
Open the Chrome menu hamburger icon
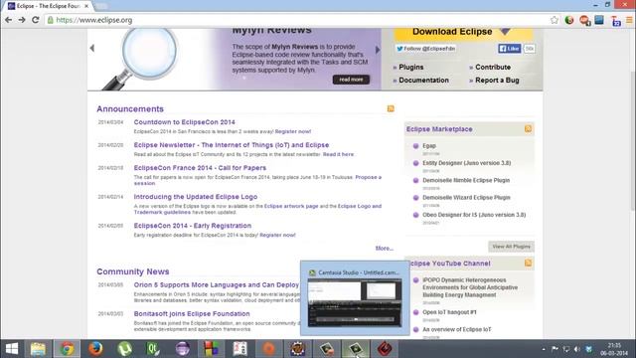point(629,20)
